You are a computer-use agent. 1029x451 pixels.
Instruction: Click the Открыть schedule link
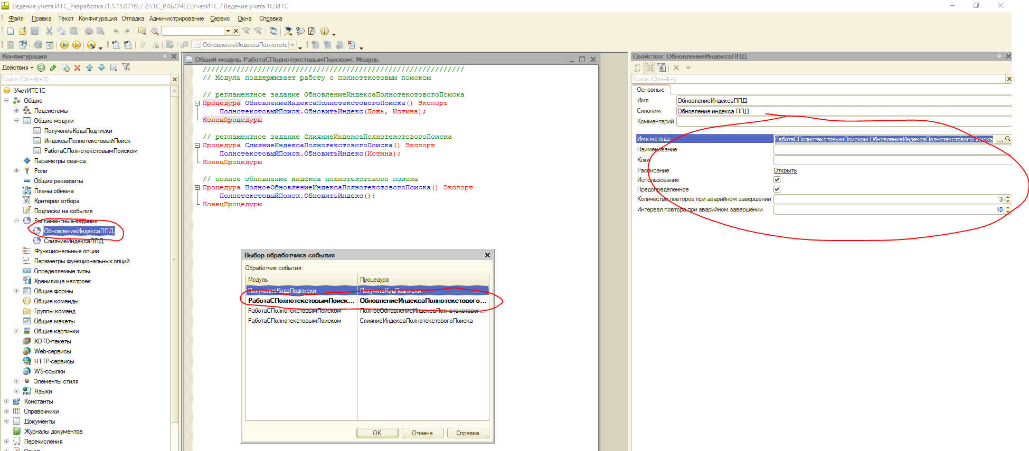coord(785,170)
